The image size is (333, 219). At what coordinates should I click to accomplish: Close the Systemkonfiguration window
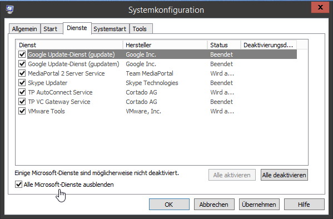(x=320, y=7)
